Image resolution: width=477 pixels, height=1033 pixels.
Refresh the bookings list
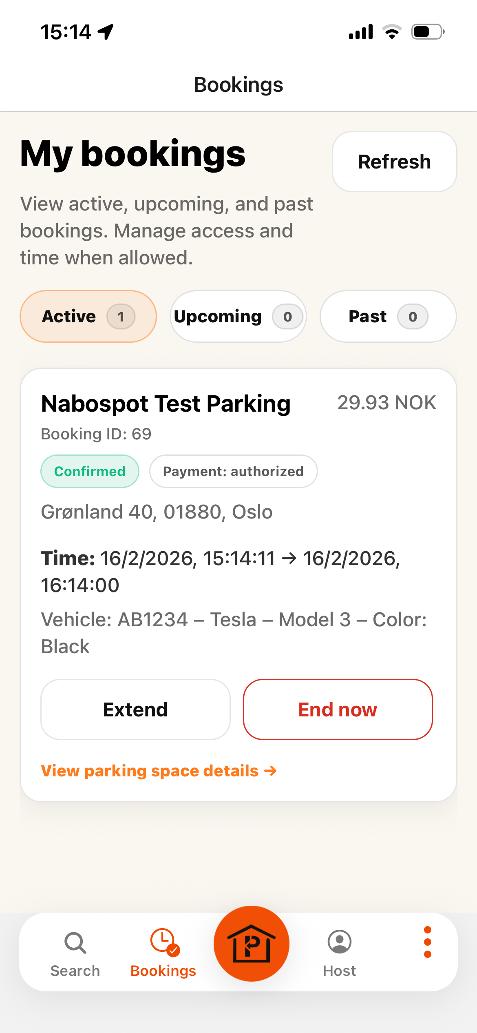[394, 162]
